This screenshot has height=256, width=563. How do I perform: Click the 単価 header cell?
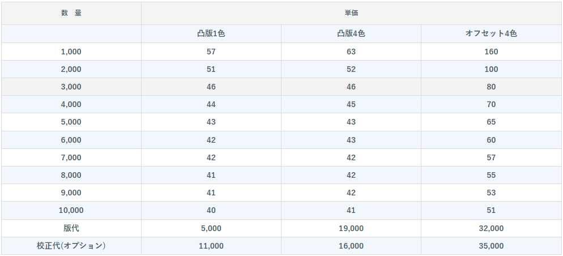click(351, 13)
